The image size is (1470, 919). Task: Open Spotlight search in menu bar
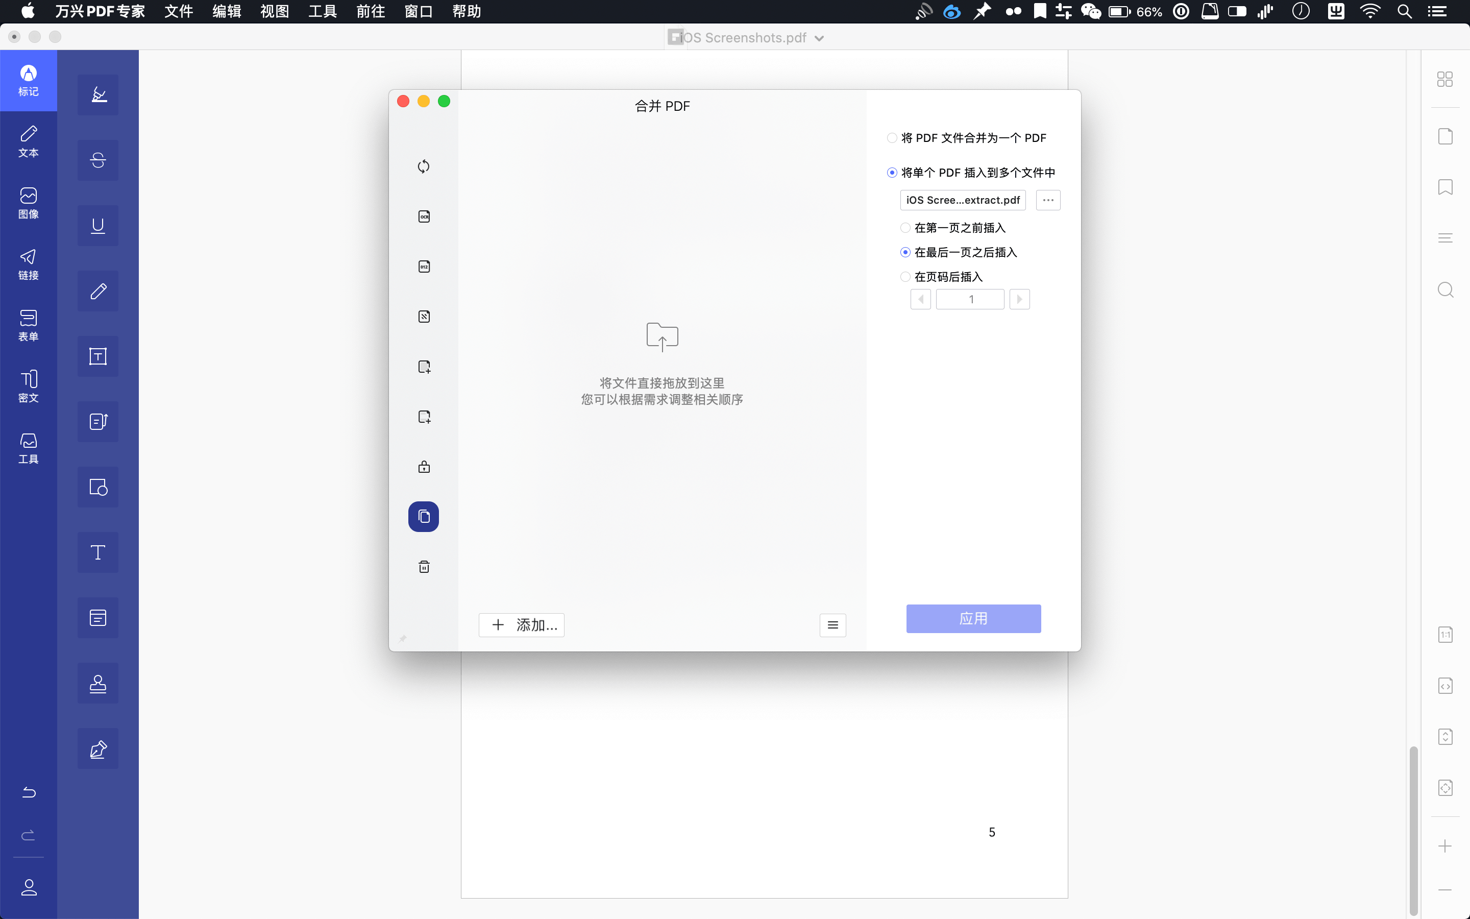(1404, 12)
